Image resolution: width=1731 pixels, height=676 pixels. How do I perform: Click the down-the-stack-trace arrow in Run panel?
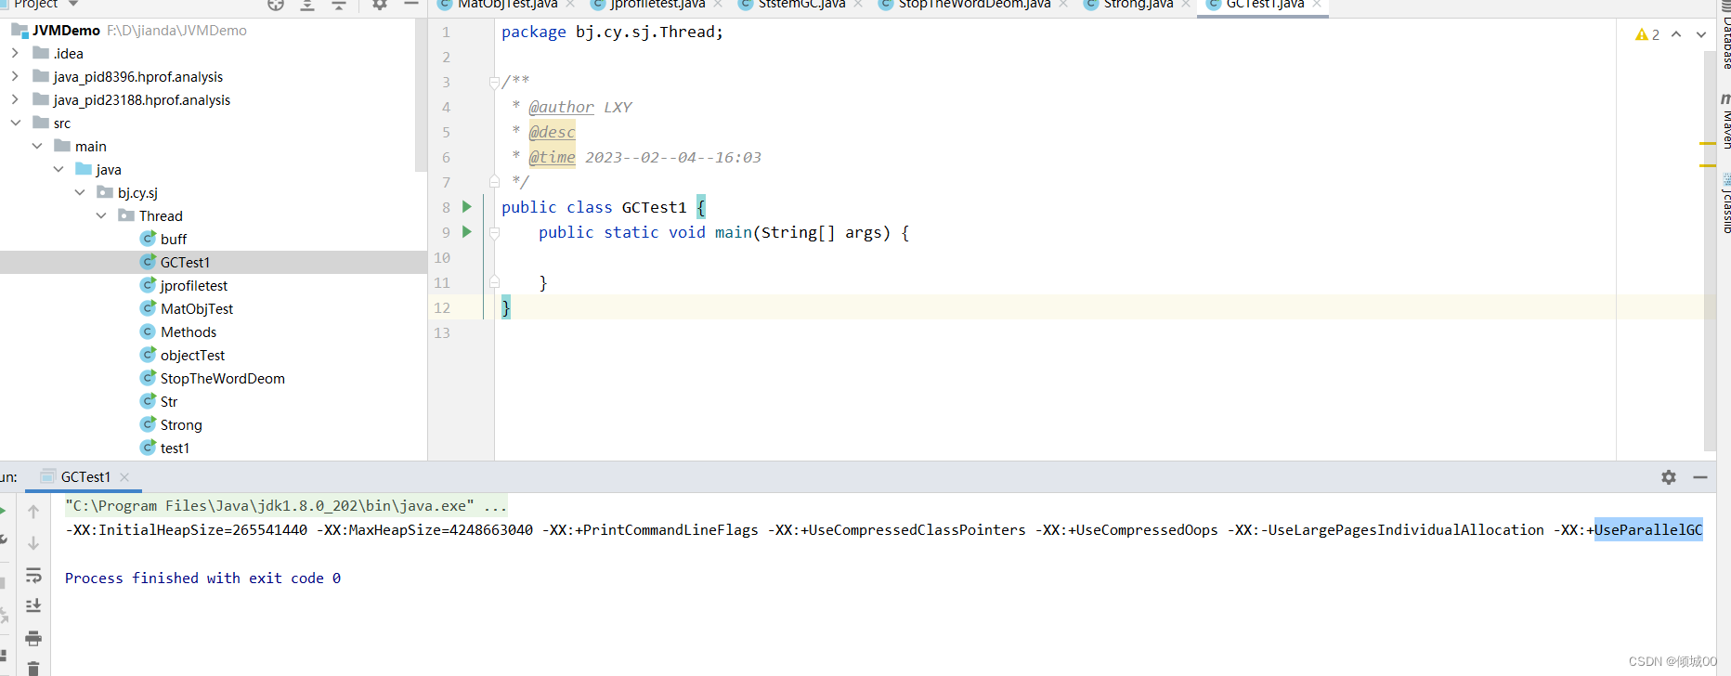[x=33, y=543]
